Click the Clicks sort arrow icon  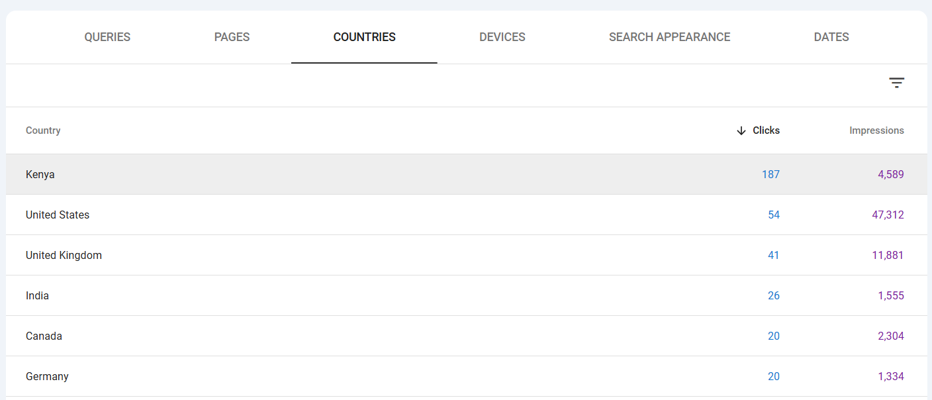point(741,130)
